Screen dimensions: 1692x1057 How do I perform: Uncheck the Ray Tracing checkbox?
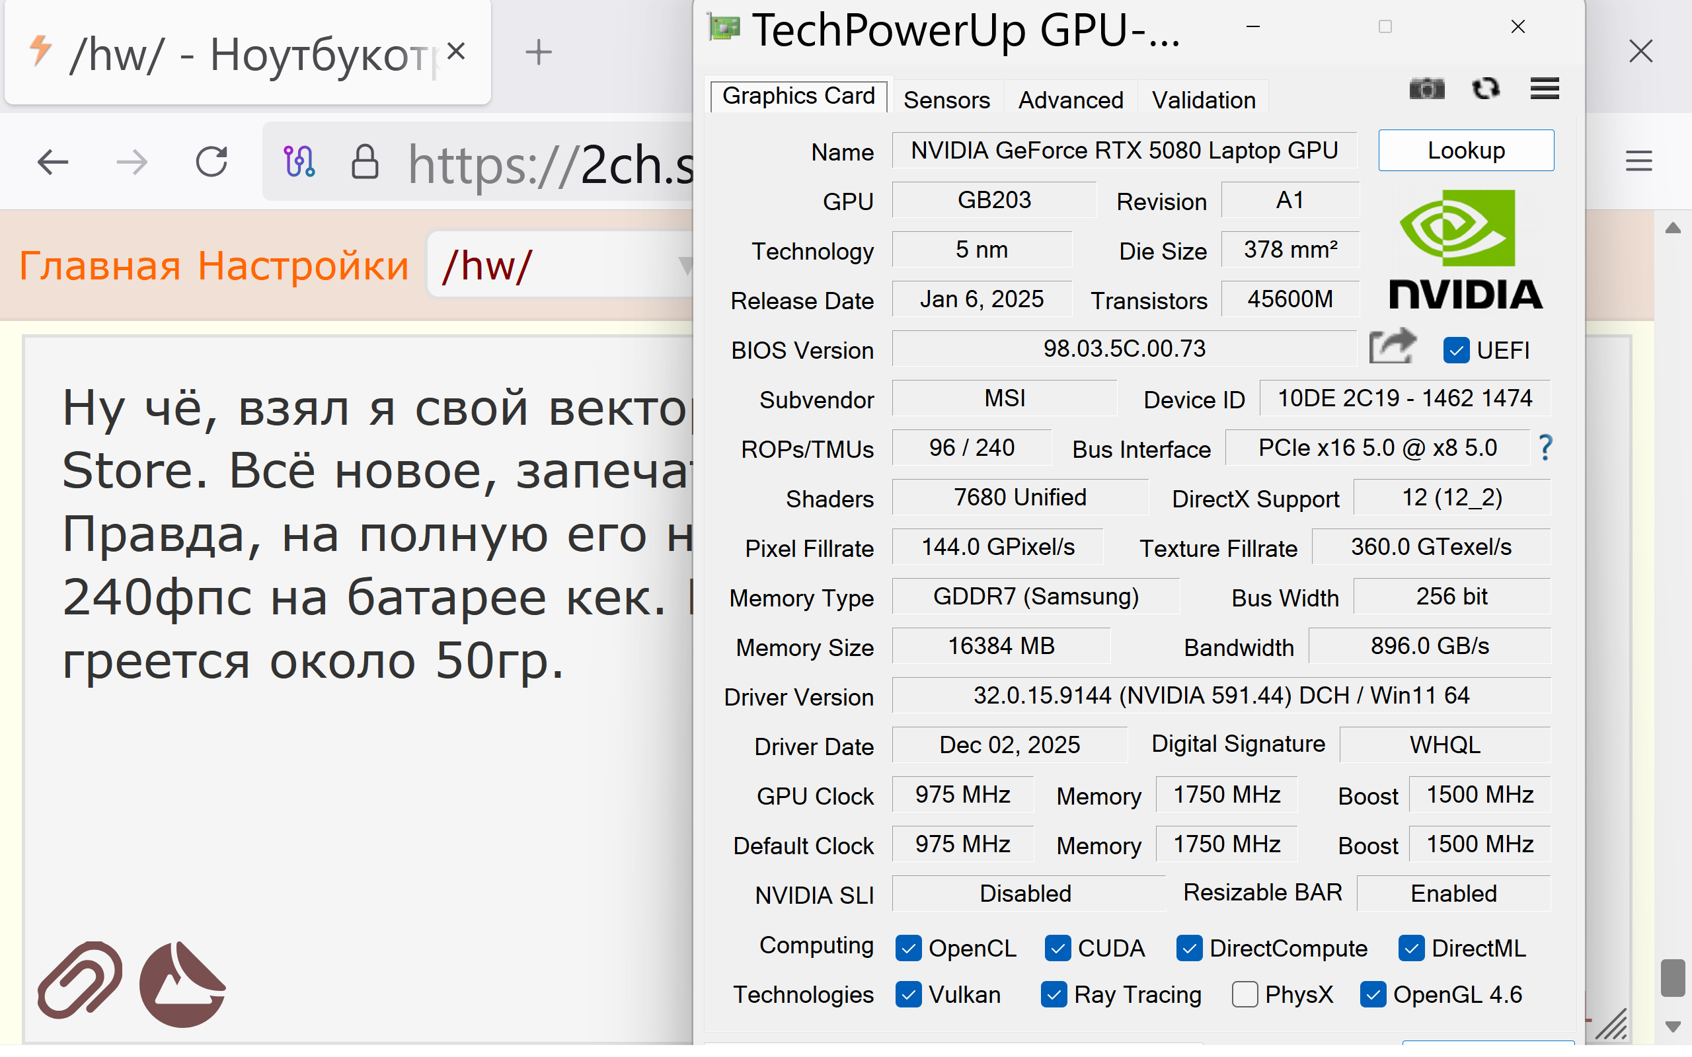click(1054, 994)
